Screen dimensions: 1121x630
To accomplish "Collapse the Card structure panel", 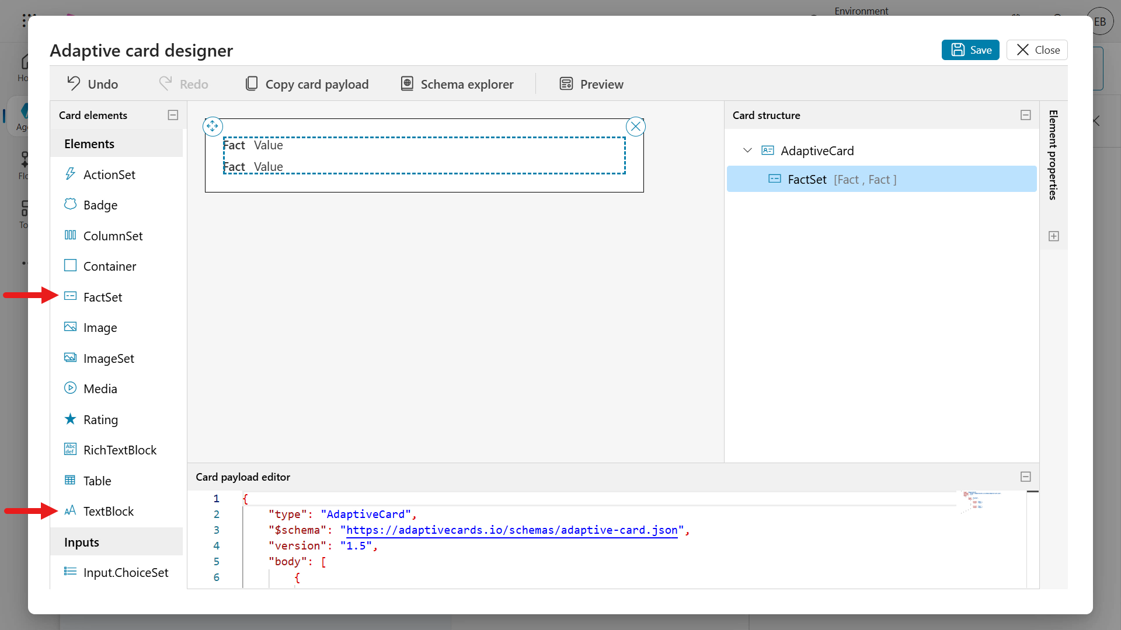I will click(x=1025, y=115).
